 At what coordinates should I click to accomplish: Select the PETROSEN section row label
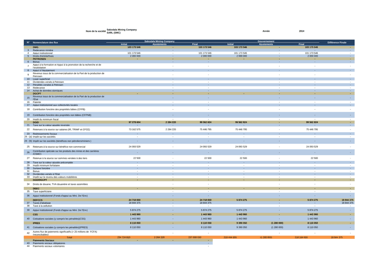[x=39, y=59]
